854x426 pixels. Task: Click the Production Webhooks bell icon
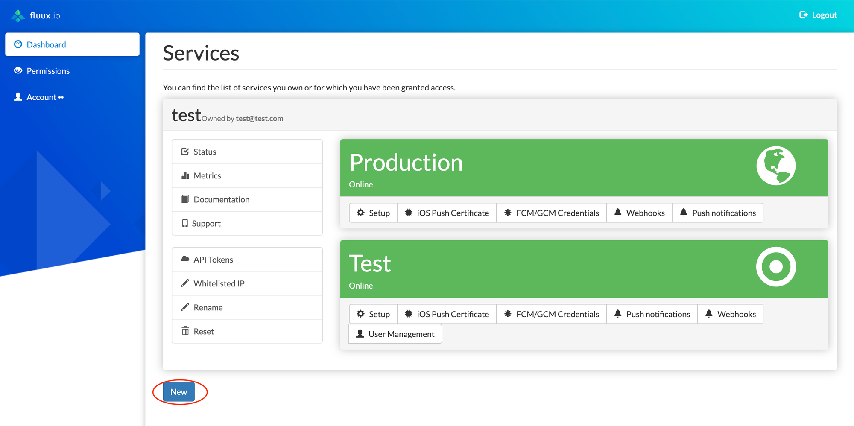click(x=618, y=212)
